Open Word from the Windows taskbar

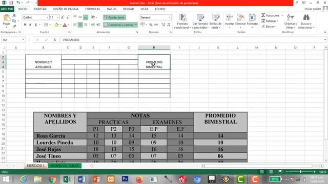tap(81, 179)
